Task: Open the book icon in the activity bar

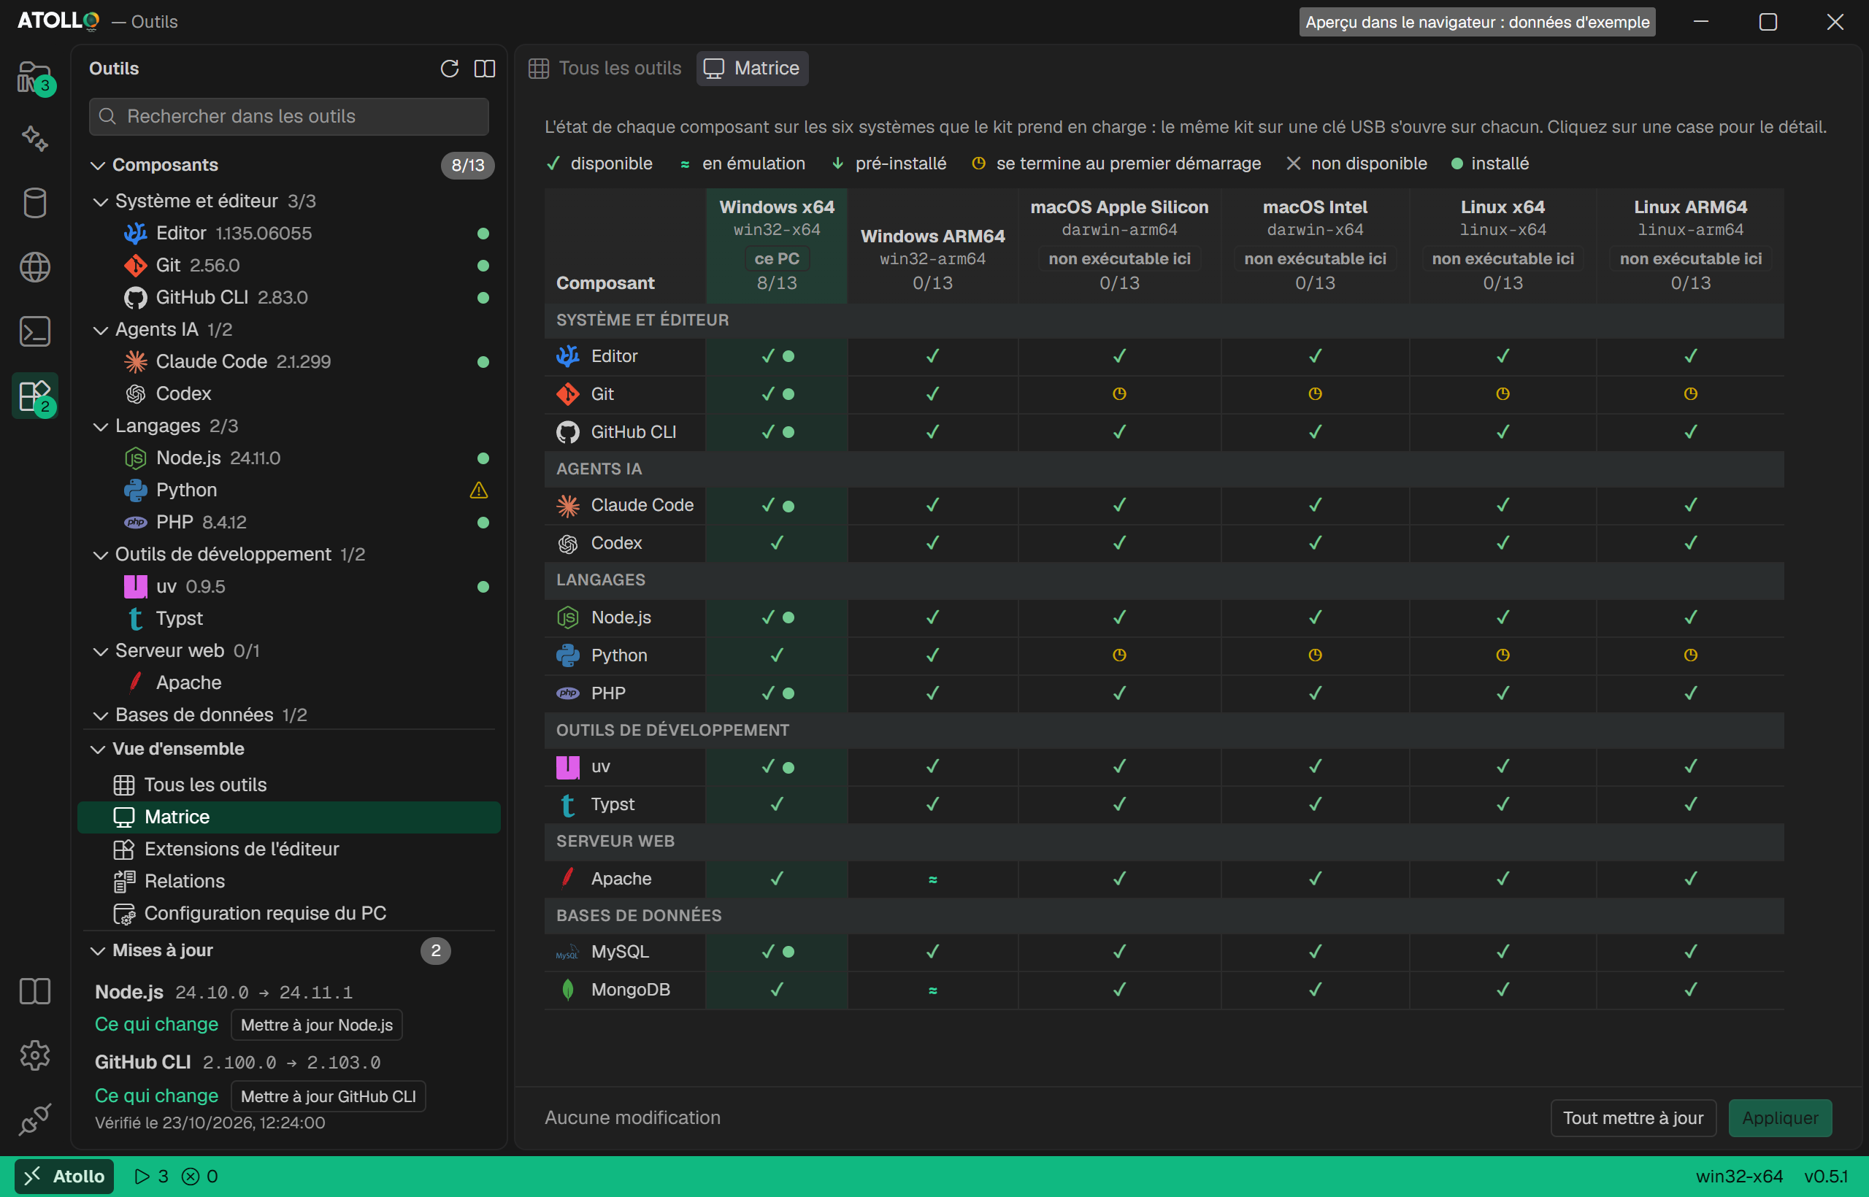Action: [x=35, y=991]
